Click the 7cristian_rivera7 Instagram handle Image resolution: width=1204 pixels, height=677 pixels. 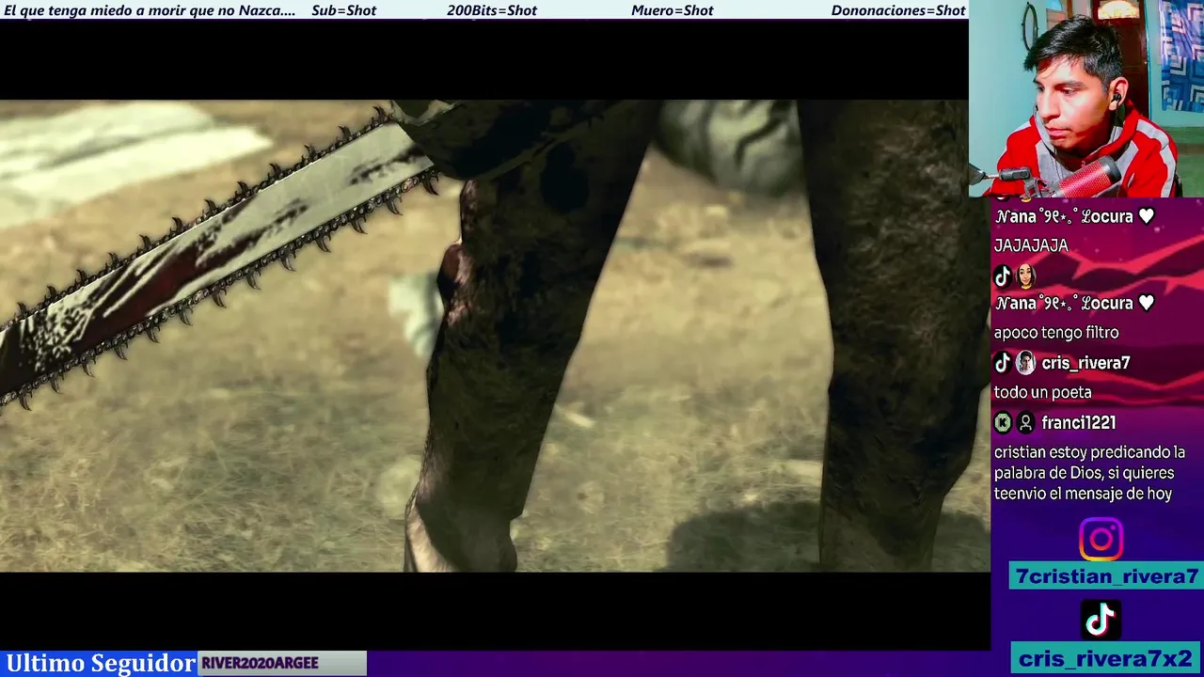(1106, 576)
